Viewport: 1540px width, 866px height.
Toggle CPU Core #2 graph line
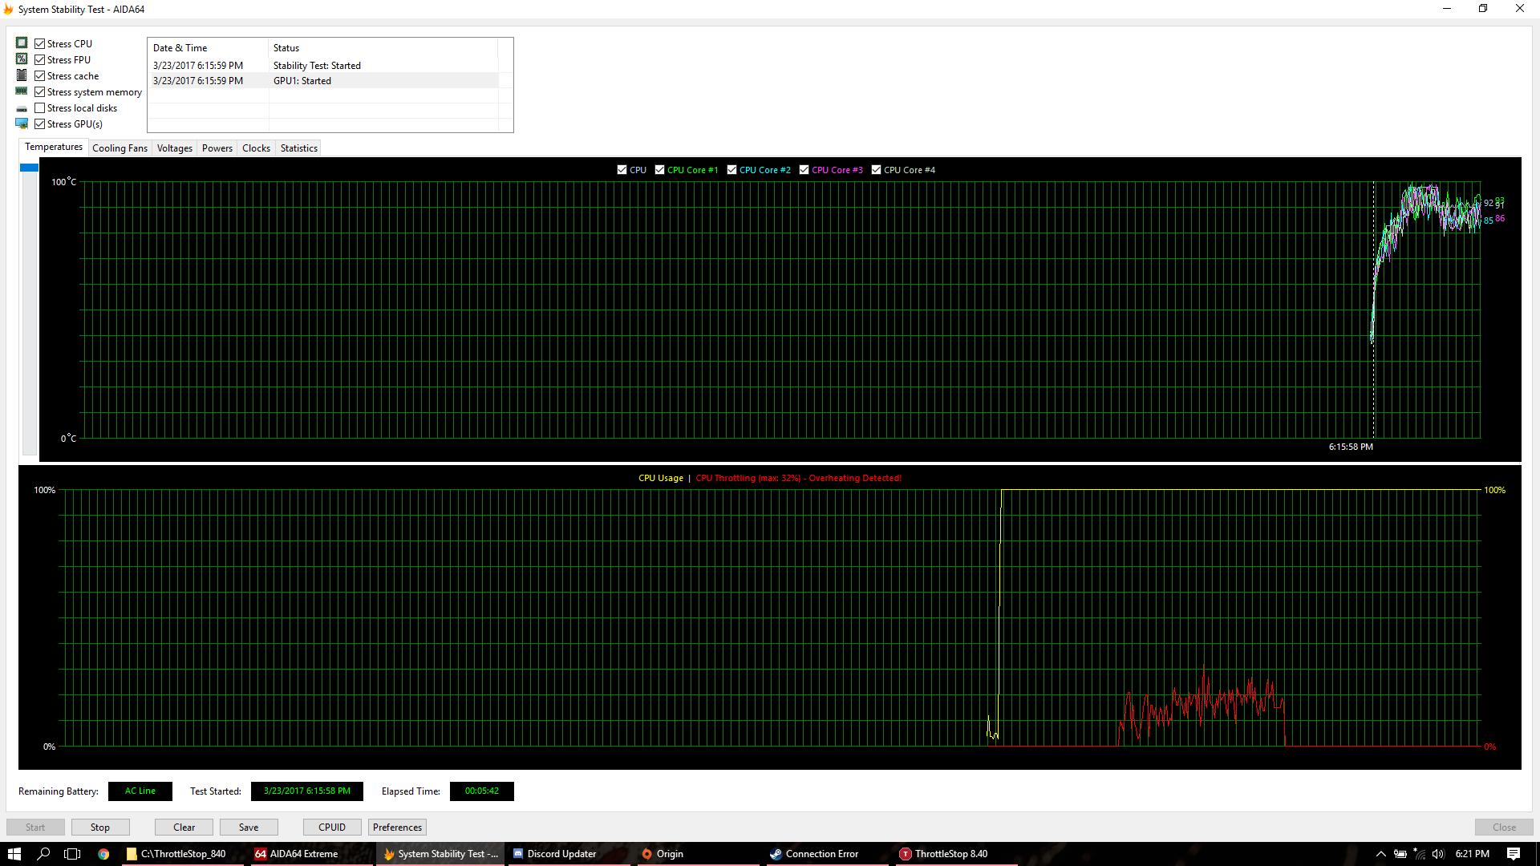[731, 170]
